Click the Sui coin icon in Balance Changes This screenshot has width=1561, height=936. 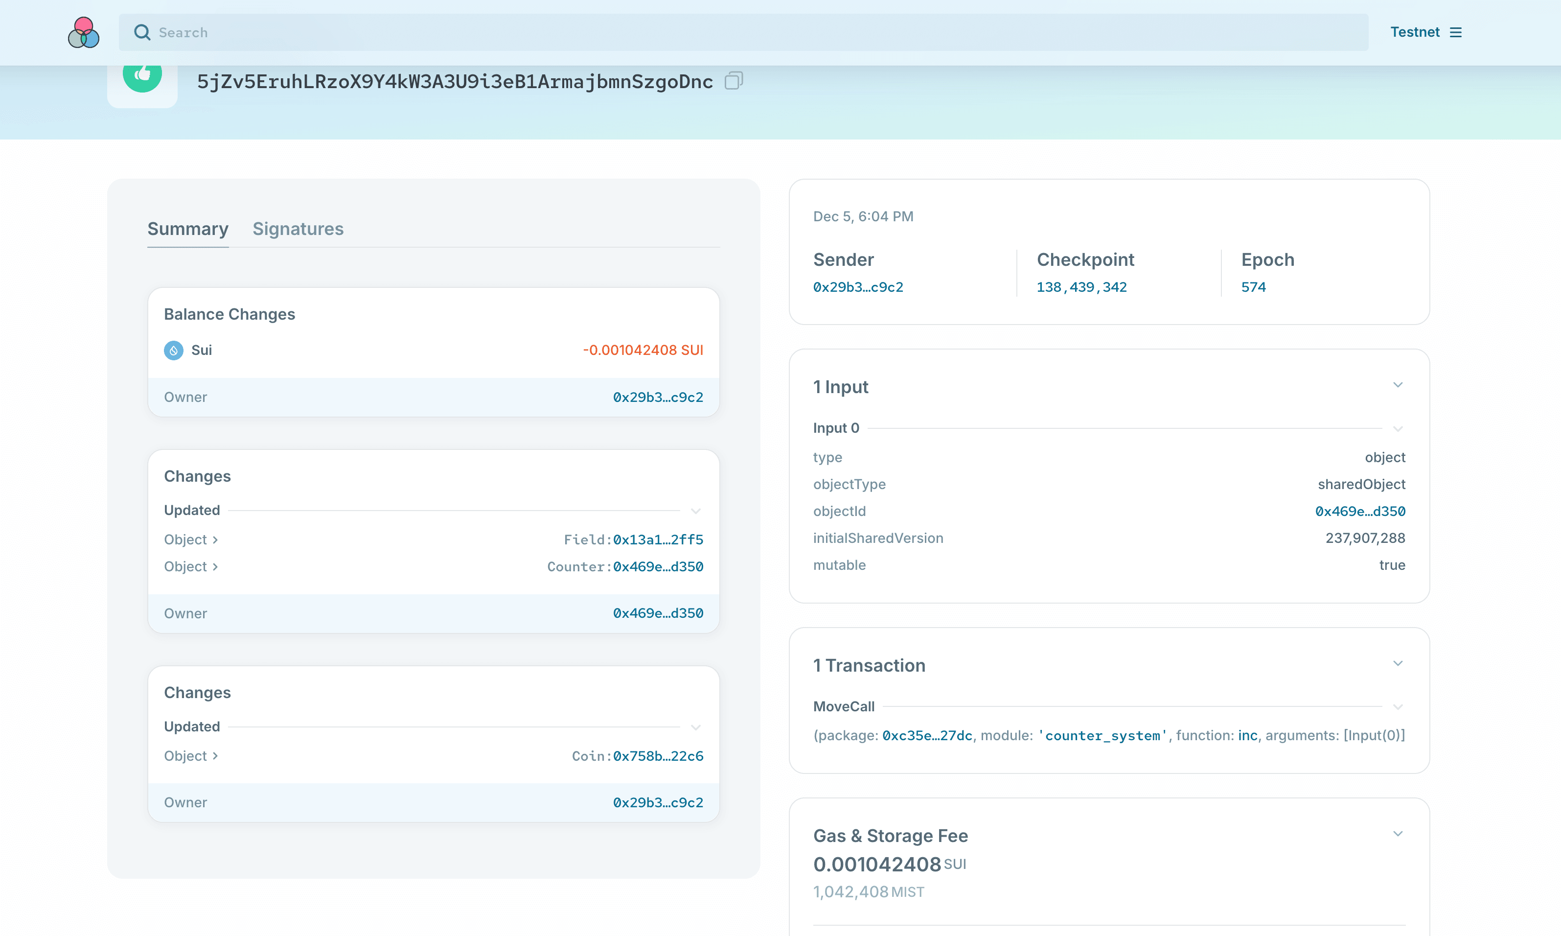tap(173, 350)
